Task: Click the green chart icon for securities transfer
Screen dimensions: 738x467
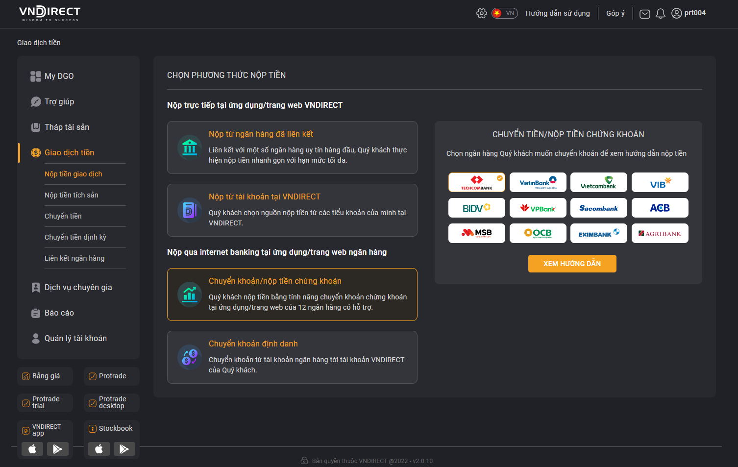Action: coord(190,295)
